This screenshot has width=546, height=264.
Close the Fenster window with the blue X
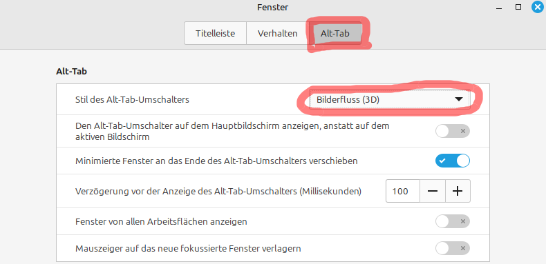coord(538,7)
